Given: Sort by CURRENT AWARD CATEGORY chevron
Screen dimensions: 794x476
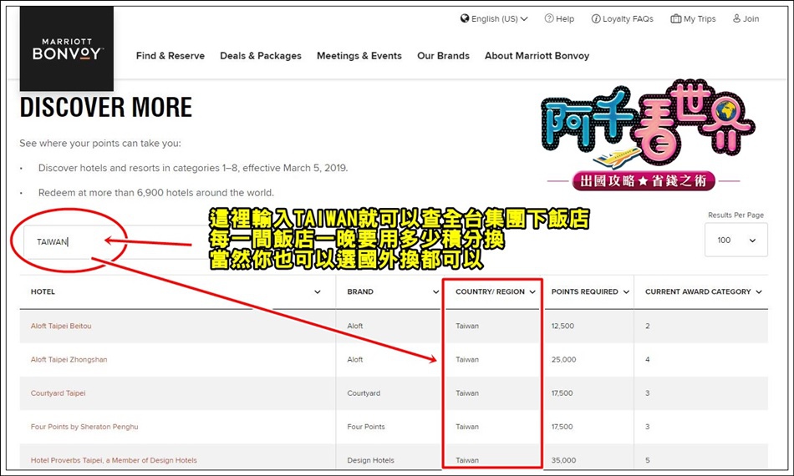Looking at the screenshot, I should point(759,292).
